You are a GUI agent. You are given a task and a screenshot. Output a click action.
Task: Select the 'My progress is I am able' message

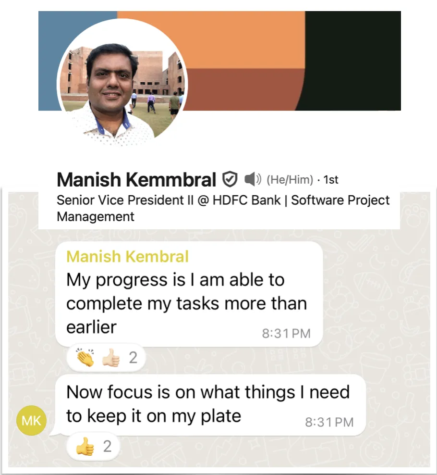click(189, 294)
